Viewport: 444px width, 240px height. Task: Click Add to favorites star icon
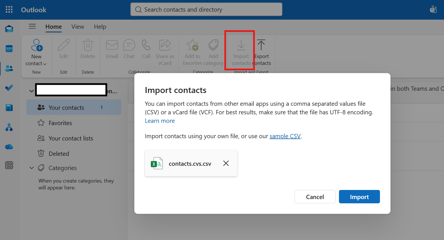click(x=193, y=45)
